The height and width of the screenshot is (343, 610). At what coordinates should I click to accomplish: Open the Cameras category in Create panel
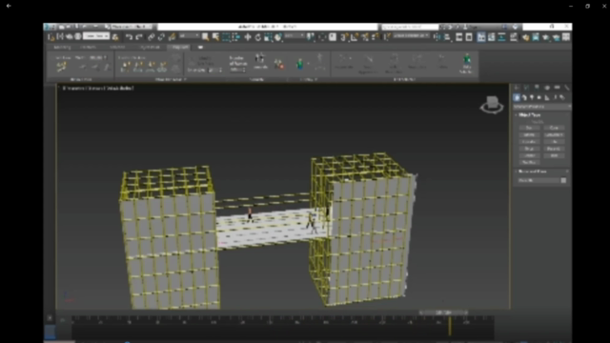pyautogui.click(x=539, y=97)
